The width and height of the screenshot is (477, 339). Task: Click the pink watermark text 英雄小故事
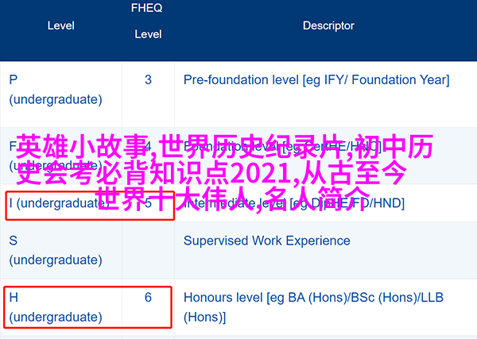(x=84, y=147)
